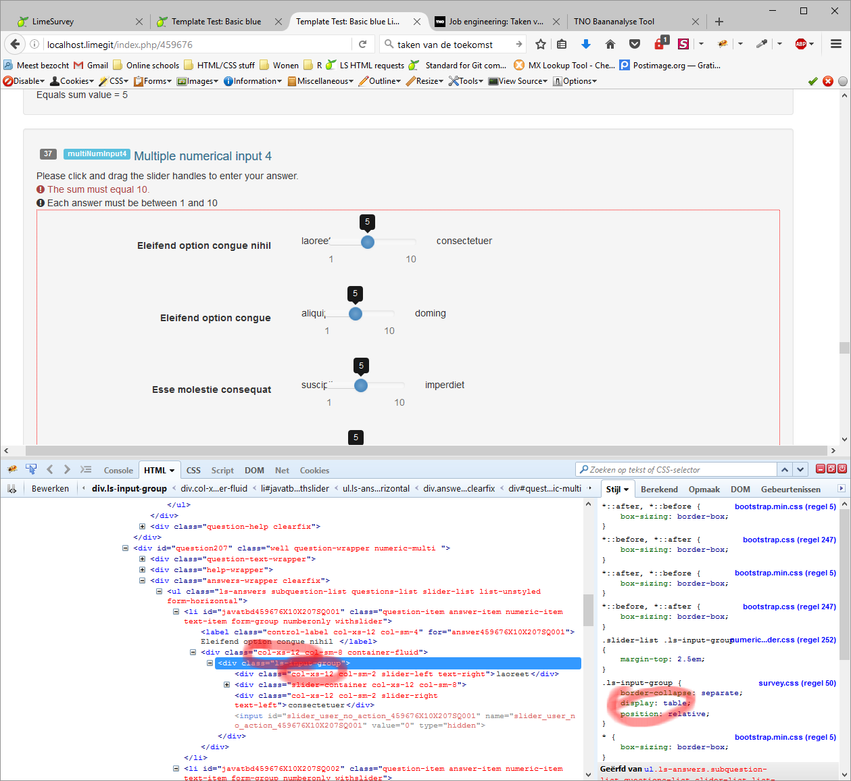
Task: Click the red X error icon in Web Developer toolbar
Action: (828, 81)
